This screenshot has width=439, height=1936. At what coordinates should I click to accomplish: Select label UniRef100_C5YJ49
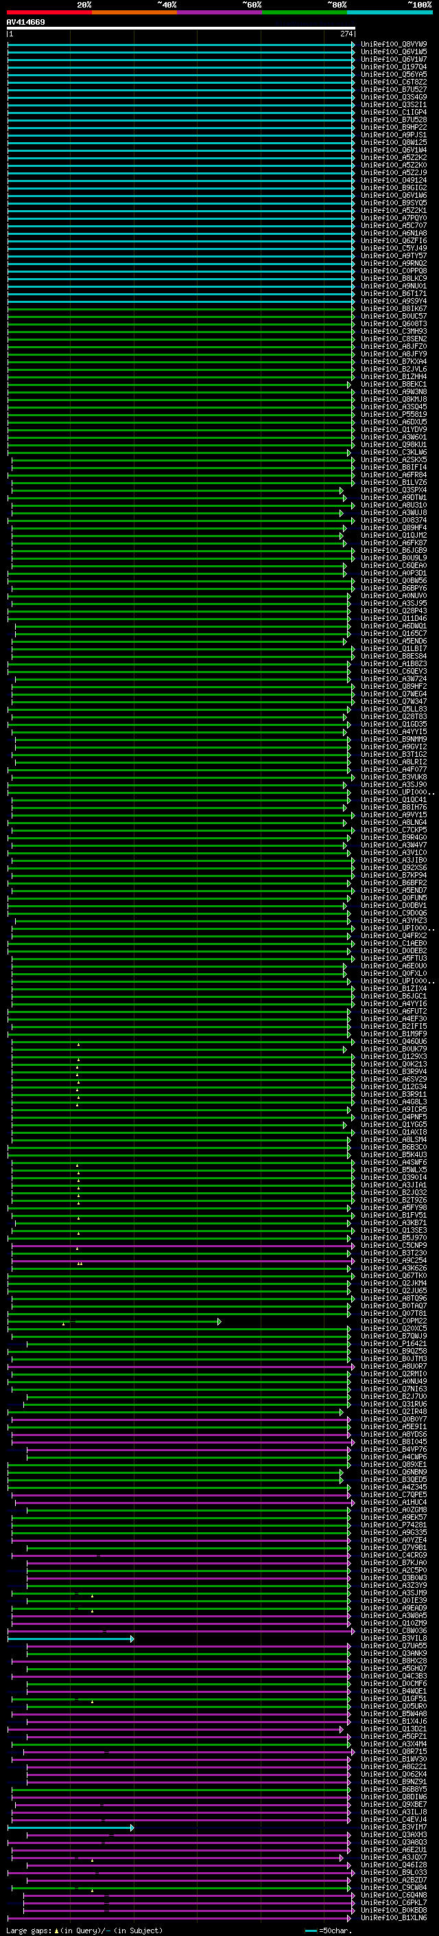[394, 248]
